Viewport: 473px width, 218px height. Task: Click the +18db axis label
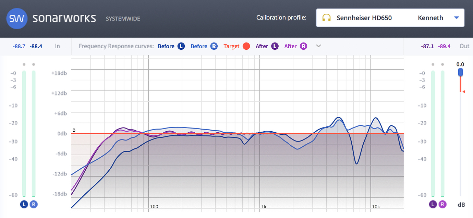(59, 73)
